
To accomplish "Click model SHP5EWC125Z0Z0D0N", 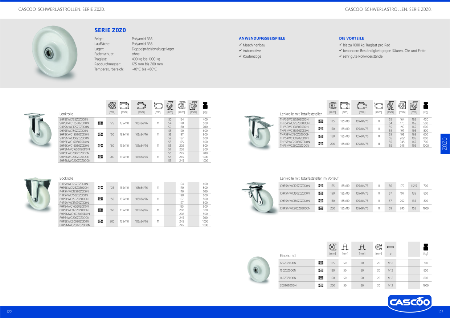I will click(x=74, y=119).
